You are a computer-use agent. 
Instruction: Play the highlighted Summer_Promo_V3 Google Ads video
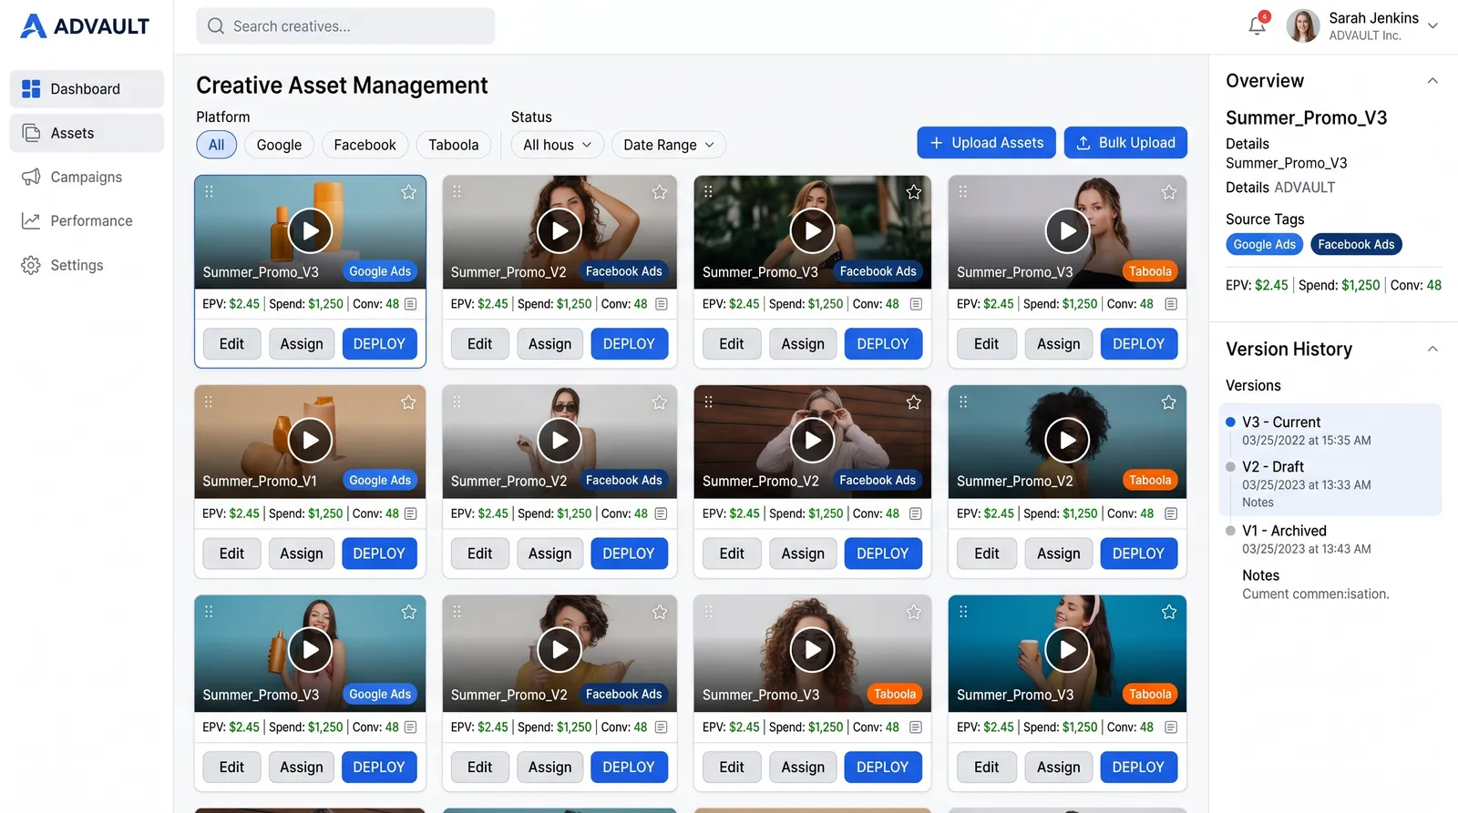pyautogui.click(x=311, y=231)
